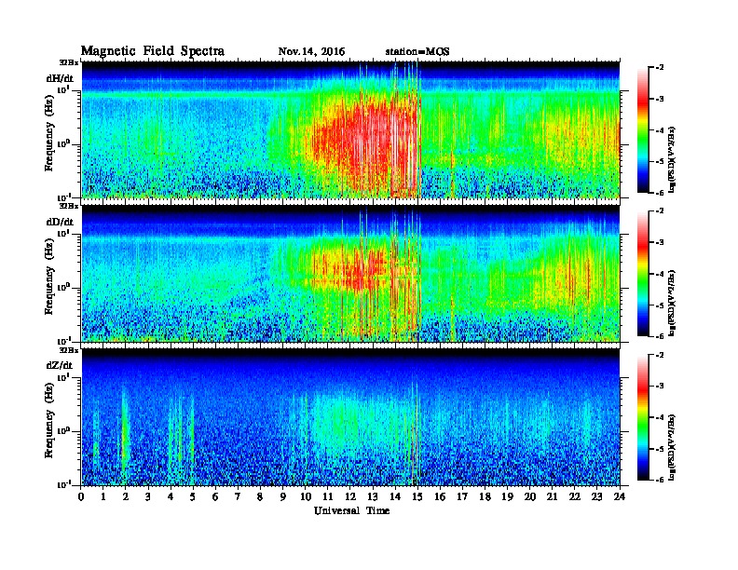
Task: Click hour tick label 4 on the time axis
Action: pos(171,497)
